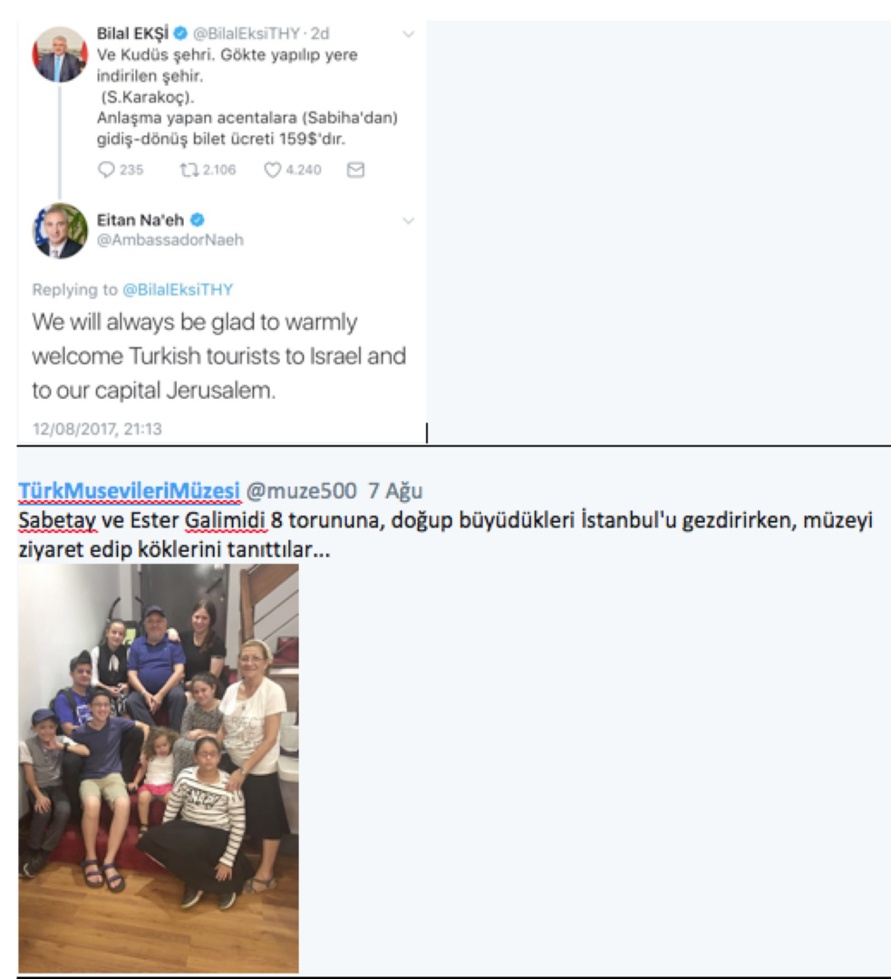891x979 pixels.
Task: Click the 12/08/2017, 21:13 timestamp
Action: (97, 429)
